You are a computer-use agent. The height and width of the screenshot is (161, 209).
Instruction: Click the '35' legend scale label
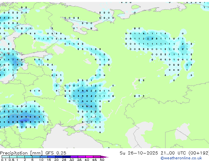tap(79, 160)
